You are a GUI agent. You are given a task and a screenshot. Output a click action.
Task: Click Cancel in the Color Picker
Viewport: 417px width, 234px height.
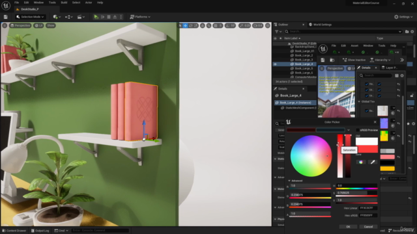click(368, 227)
